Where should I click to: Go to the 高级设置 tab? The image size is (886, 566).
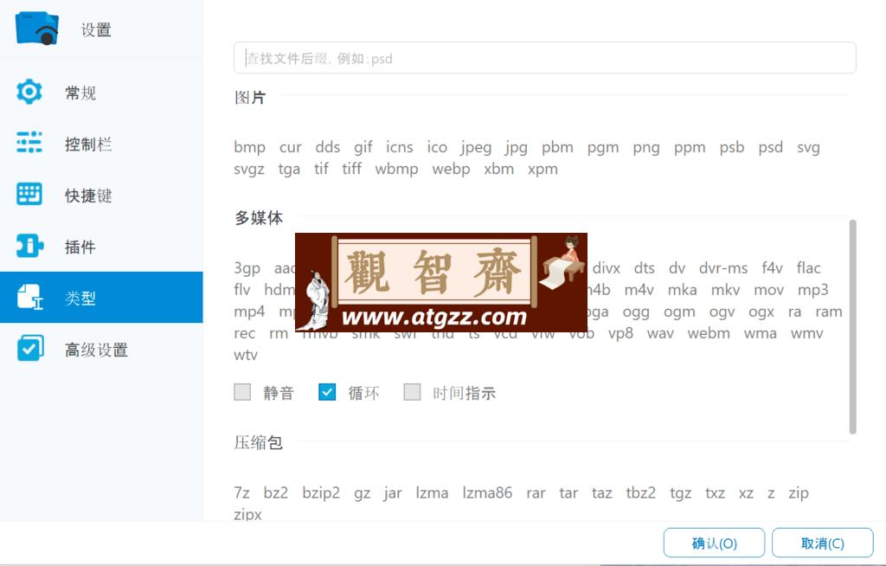click(x=102, y=349)
